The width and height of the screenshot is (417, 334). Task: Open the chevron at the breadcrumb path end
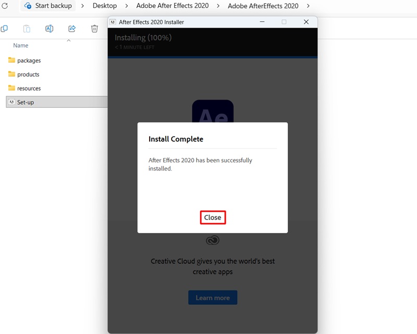point(308,6)
